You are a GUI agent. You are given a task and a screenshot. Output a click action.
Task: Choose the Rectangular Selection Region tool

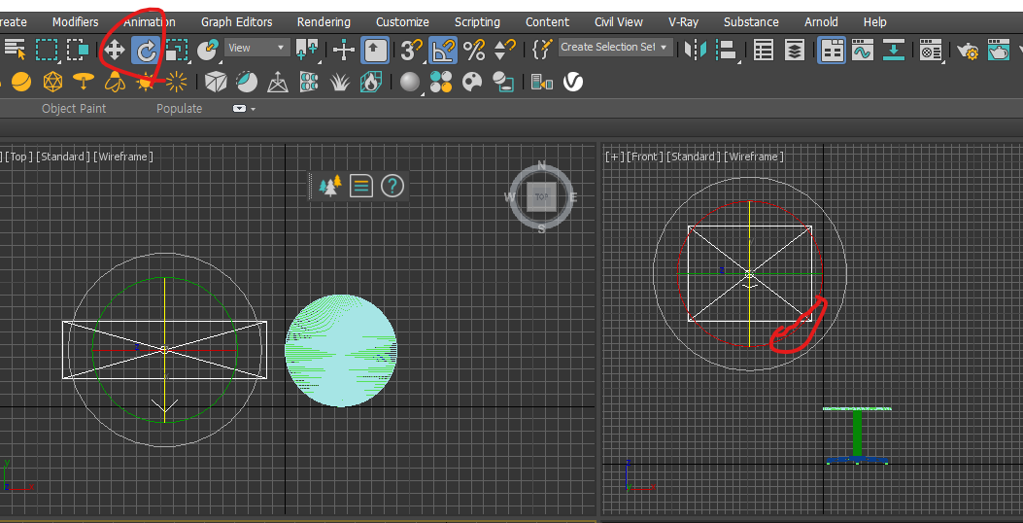coord(47,49)
